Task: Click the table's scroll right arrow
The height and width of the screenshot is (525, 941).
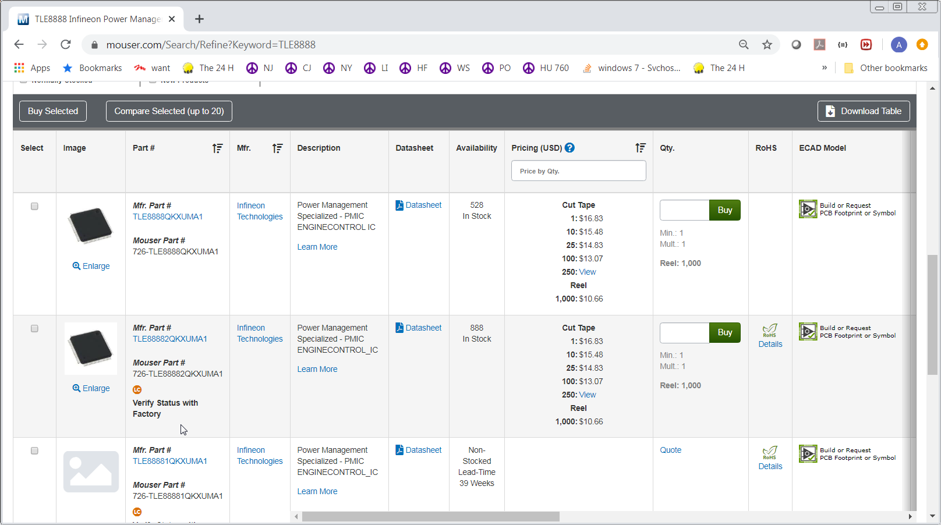Action: tap(910, 517)
